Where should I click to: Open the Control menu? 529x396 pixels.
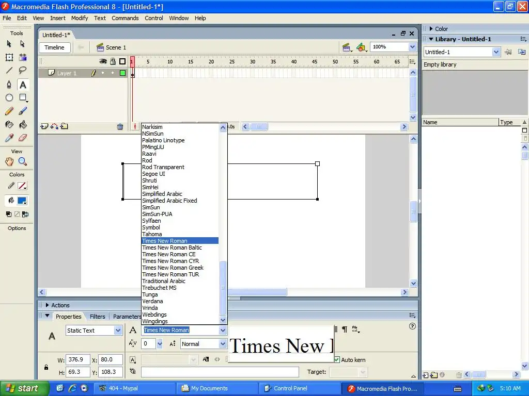click(154, 18)
